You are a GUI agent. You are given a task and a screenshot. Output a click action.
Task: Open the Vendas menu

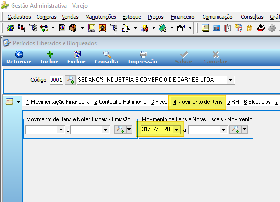70,17
